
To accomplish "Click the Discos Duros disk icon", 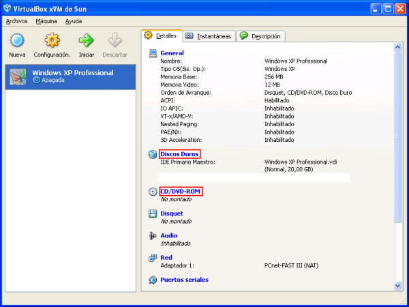I will [153, 155].
